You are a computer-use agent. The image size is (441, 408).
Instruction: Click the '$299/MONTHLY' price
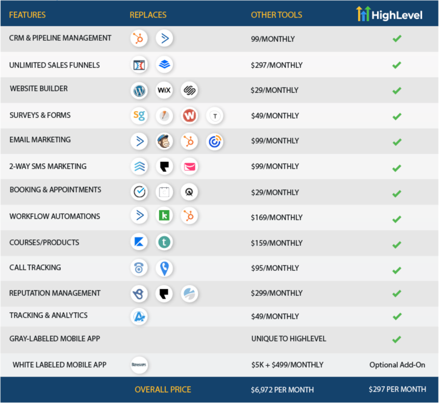pyautogui.click(x=276, y=293)
